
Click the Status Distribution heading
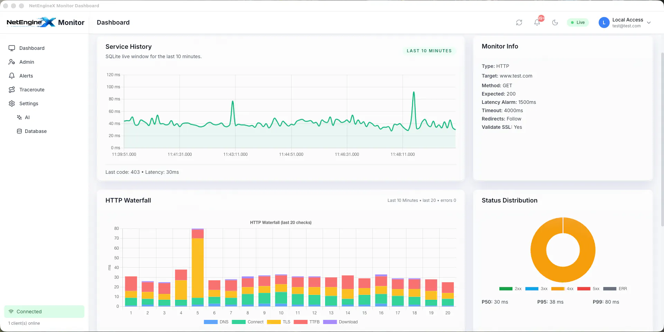(510, 200)
